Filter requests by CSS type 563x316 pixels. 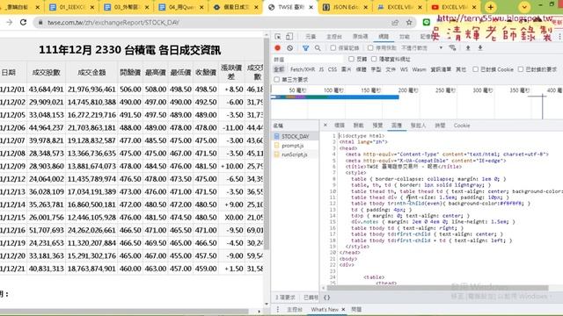point(333,69)
